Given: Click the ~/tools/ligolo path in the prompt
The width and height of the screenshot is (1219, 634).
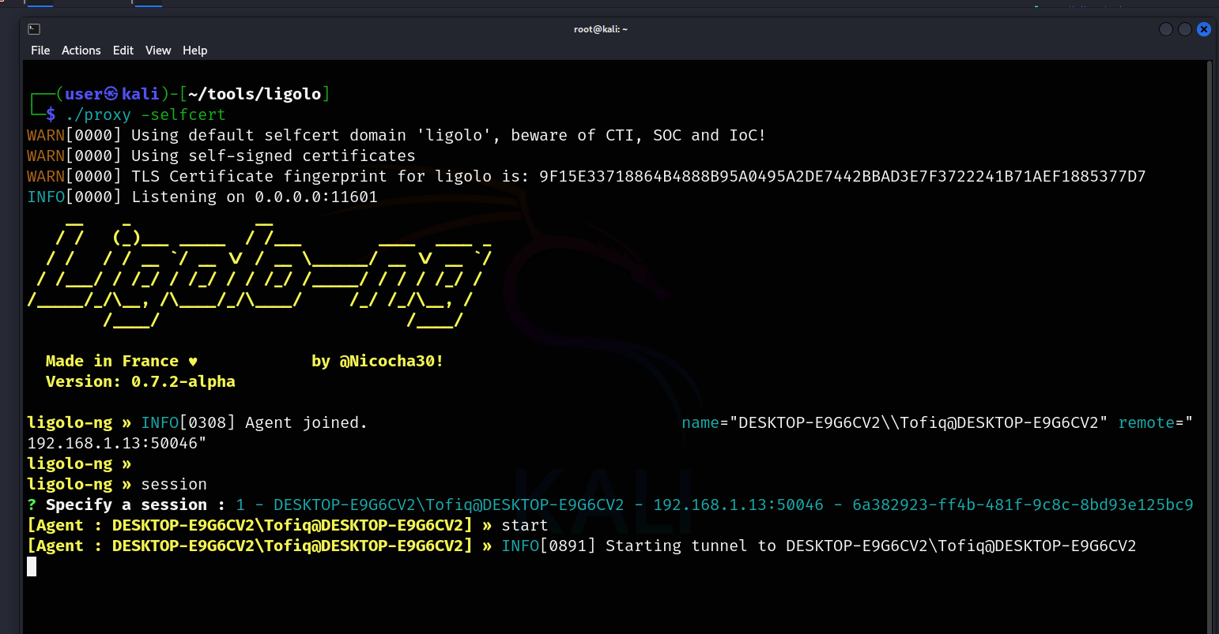Looking at the screenshot, I should click(255, 94).
